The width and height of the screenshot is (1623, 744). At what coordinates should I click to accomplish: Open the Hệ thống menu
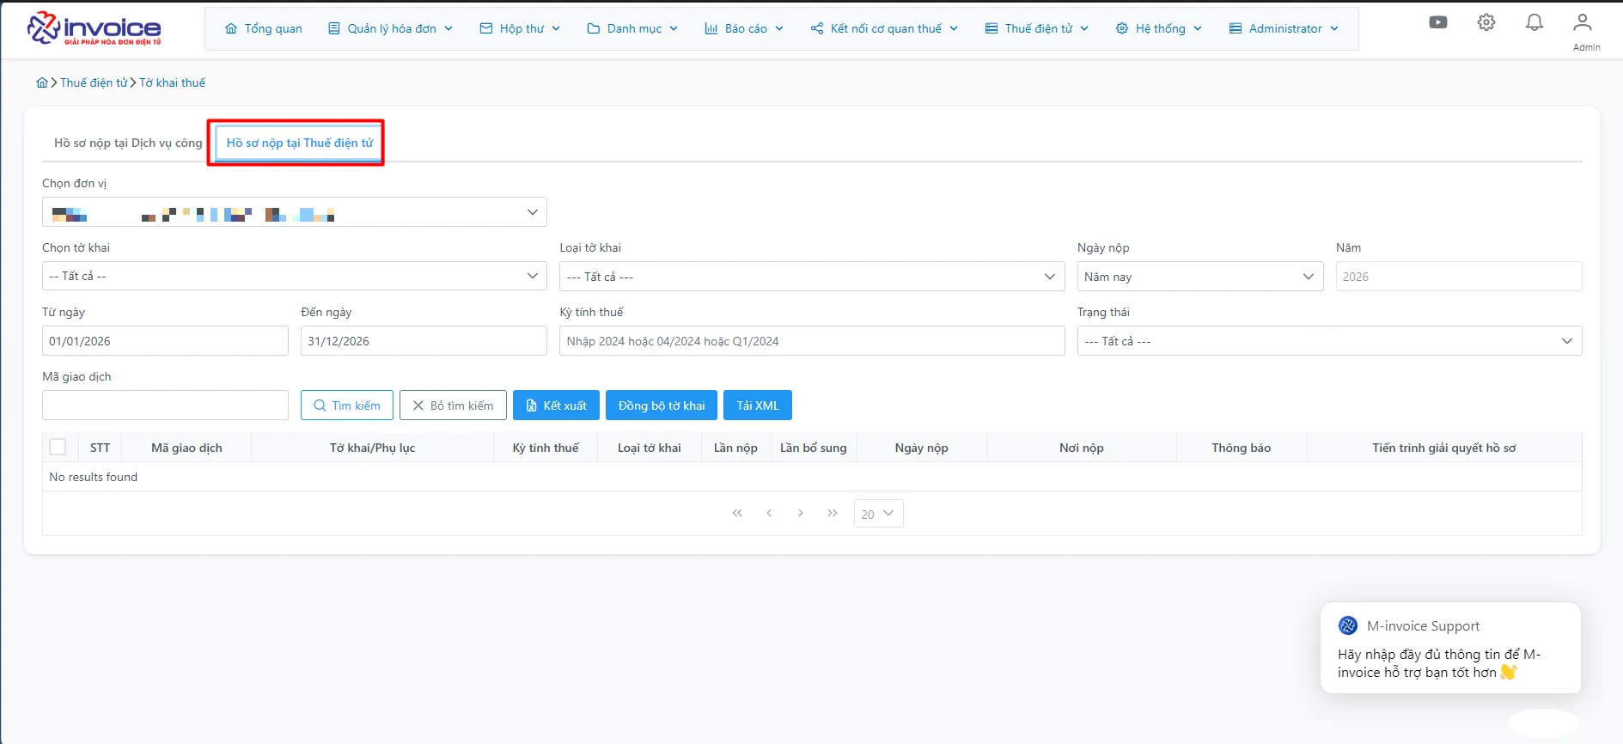pyautogui.click(x=1159, y=28)
